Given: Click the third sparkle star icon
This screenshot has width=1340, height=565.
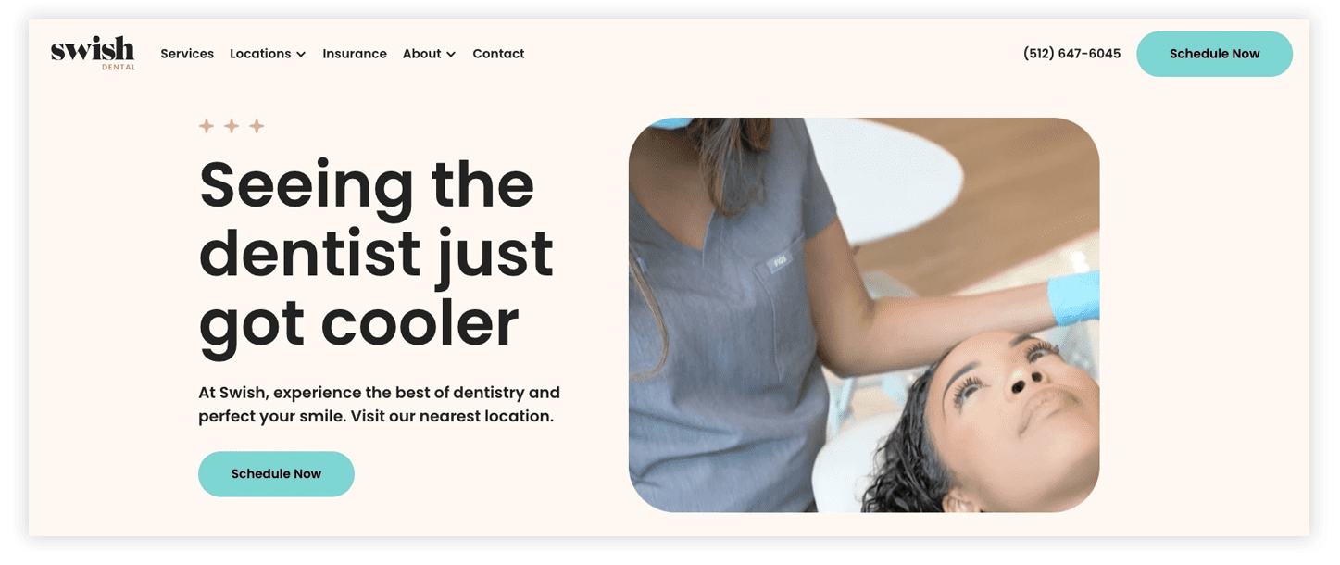Looking at the screenshot, I should [x=257, y=126].
